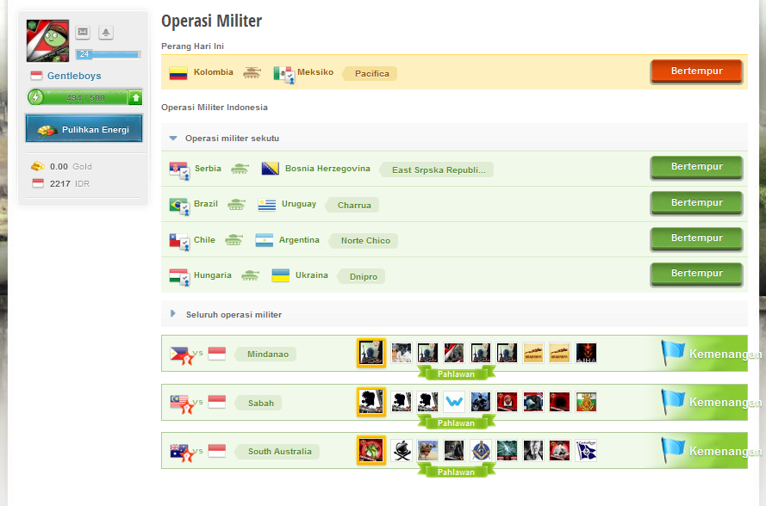Viewport: 766px width, 506px height.
Task: Click the 2217 IDR balance
Action: click(x=70, y=183)
